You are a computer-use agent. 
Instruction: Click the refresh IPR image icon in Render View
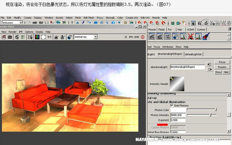pyautogui.click(x=23, y=37)
